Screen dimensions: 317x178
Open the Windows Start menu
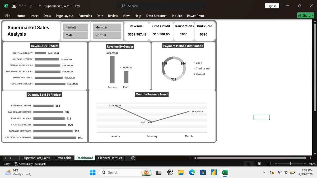(x=93, y=172)
